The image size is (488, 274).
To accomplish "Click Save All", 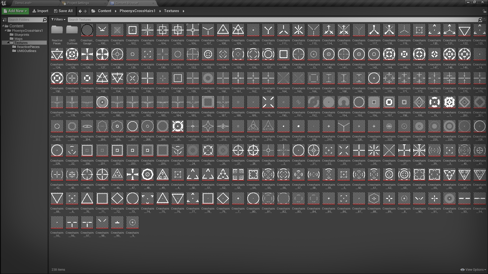I will tap(63, 11).
